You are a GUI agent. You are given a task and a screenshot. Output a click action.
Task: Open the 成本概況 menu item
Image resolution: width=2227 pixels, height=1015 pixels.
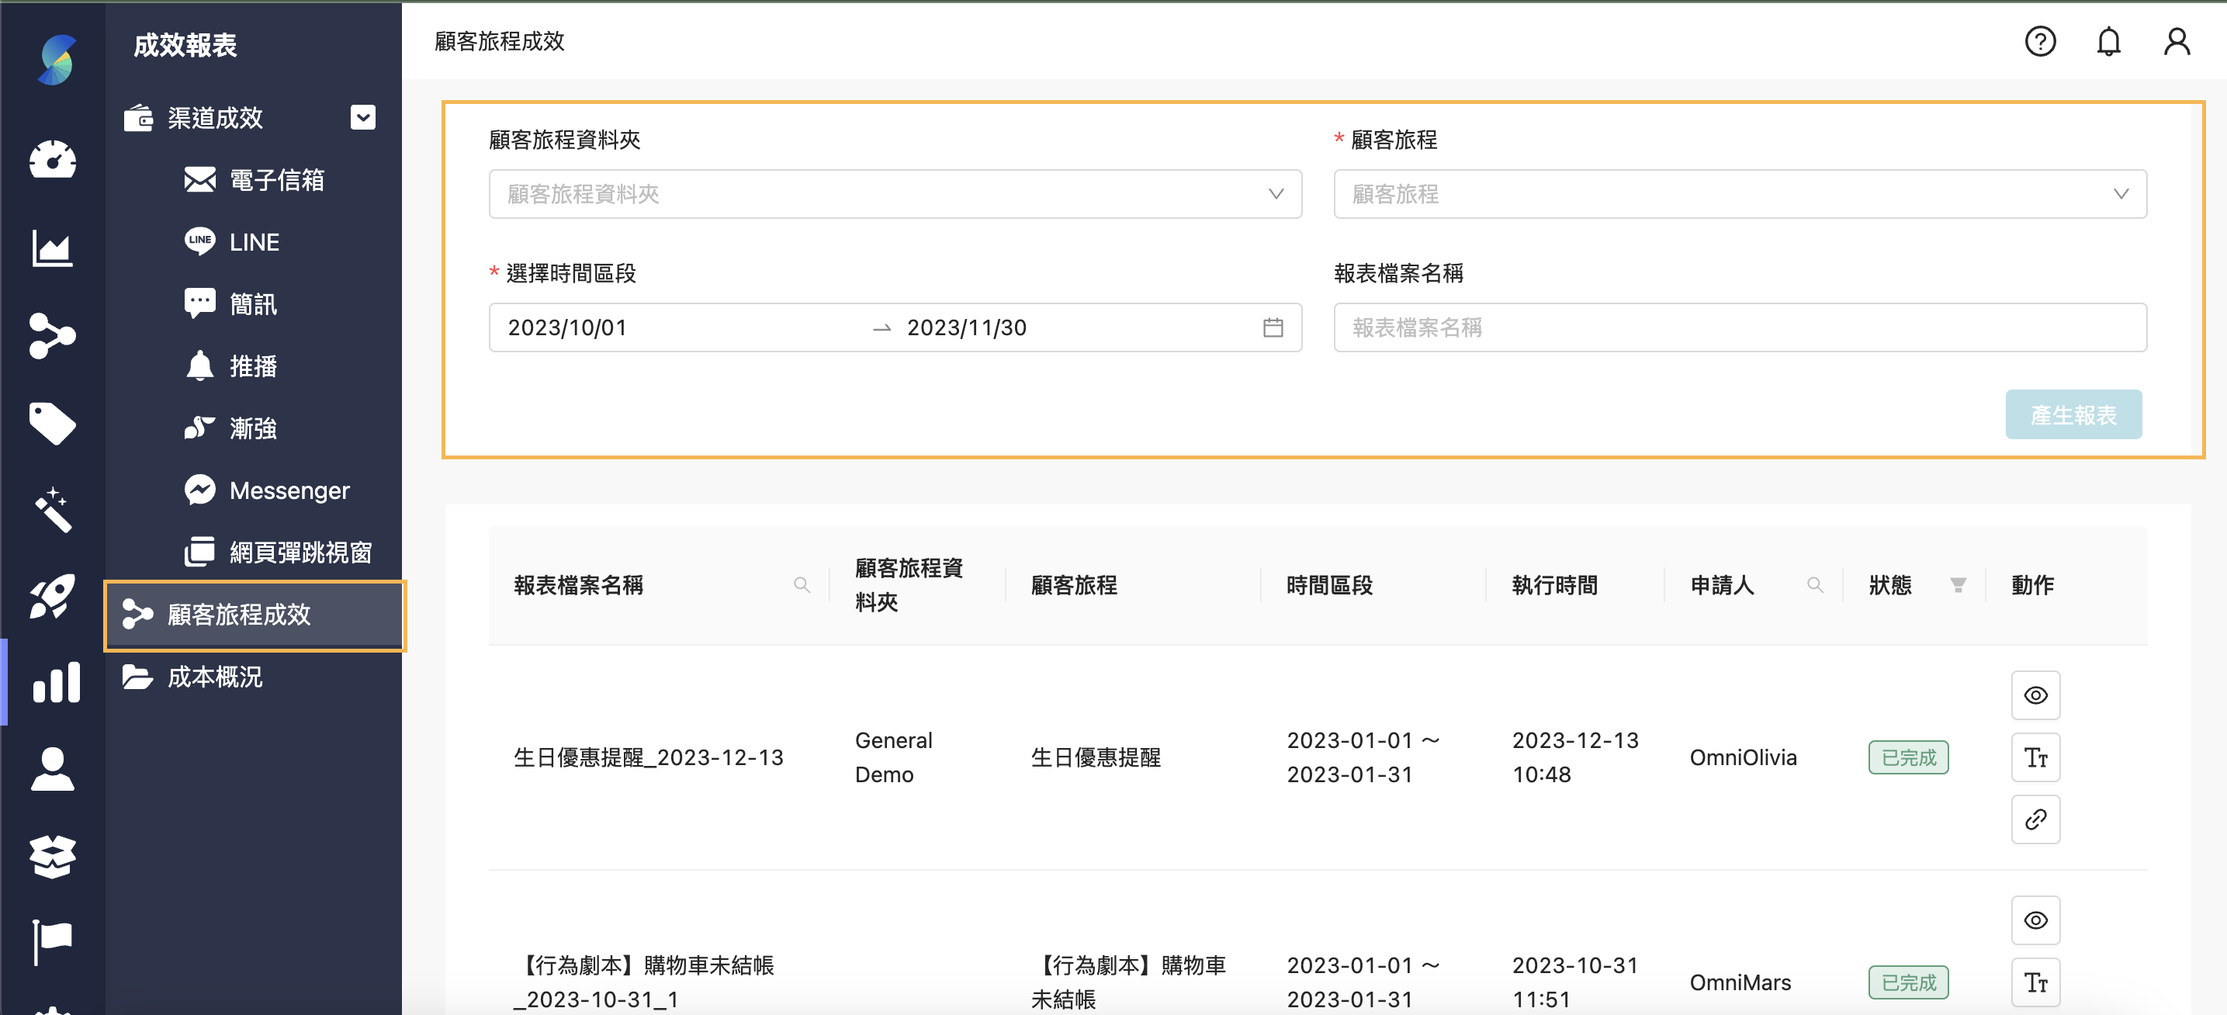[x=216, y=677]
